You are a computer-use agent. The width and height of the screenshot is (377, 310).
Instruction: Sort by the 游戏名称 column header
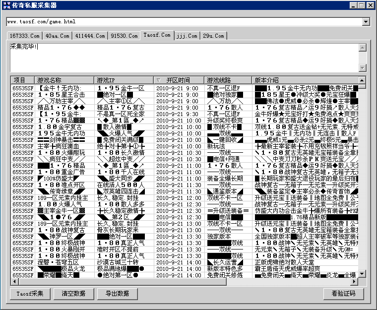click(64, 80)
